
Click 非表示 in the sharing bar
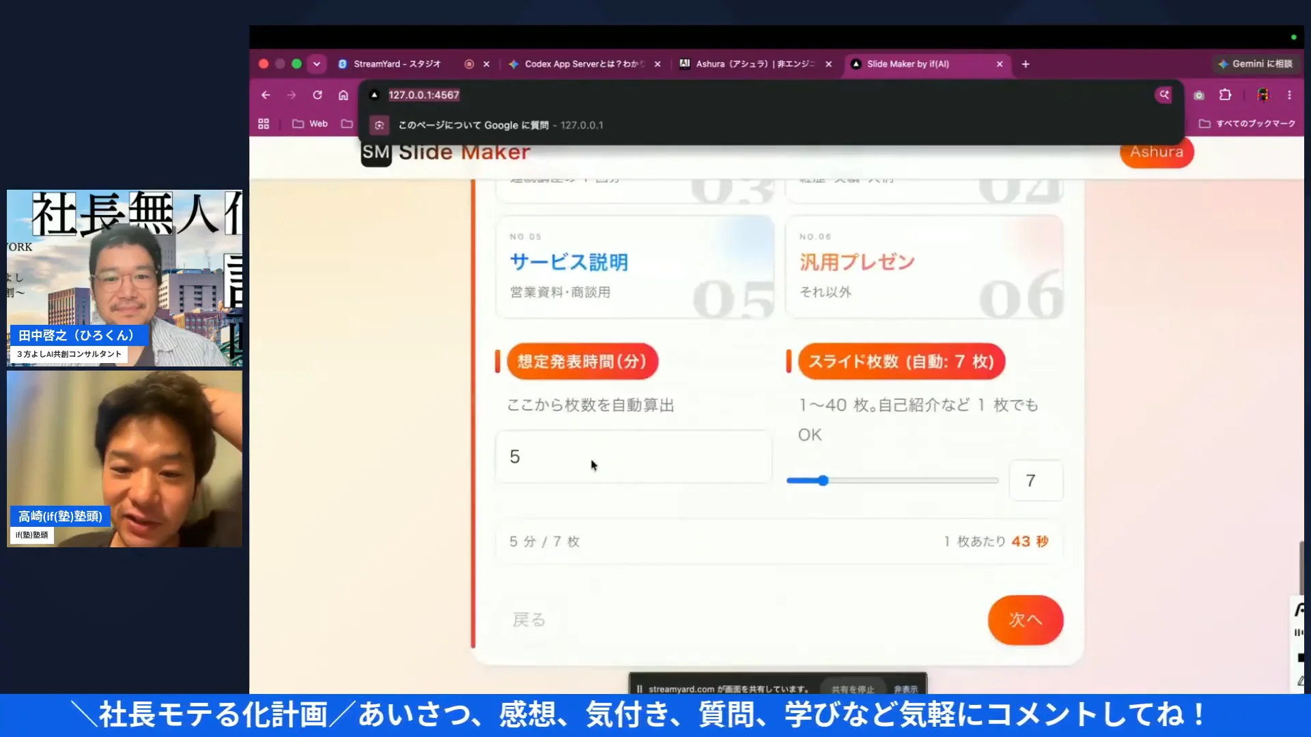(x=905, y=689)
